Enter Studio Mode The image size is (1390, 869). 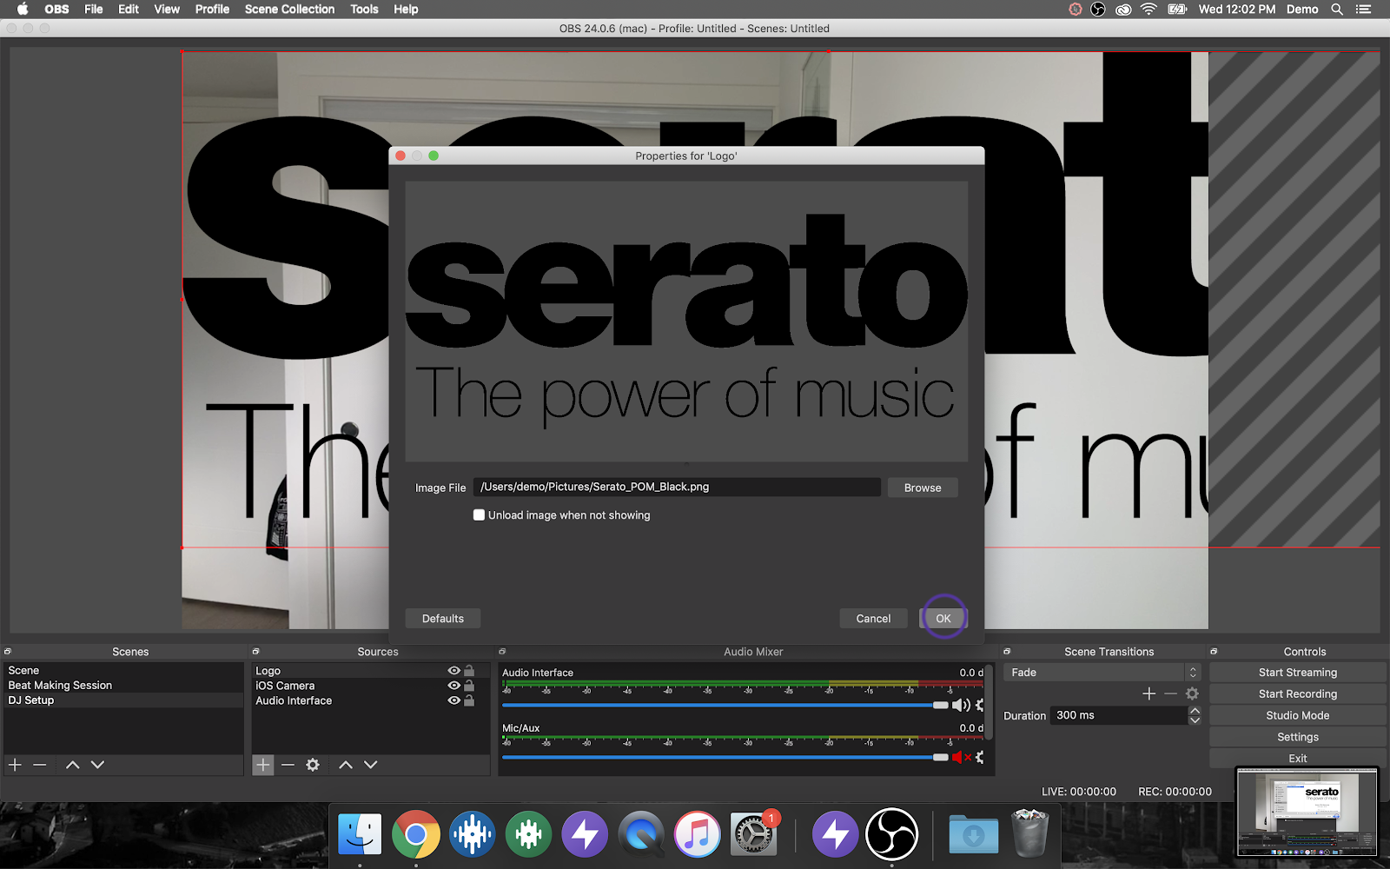coord(1298,715)
